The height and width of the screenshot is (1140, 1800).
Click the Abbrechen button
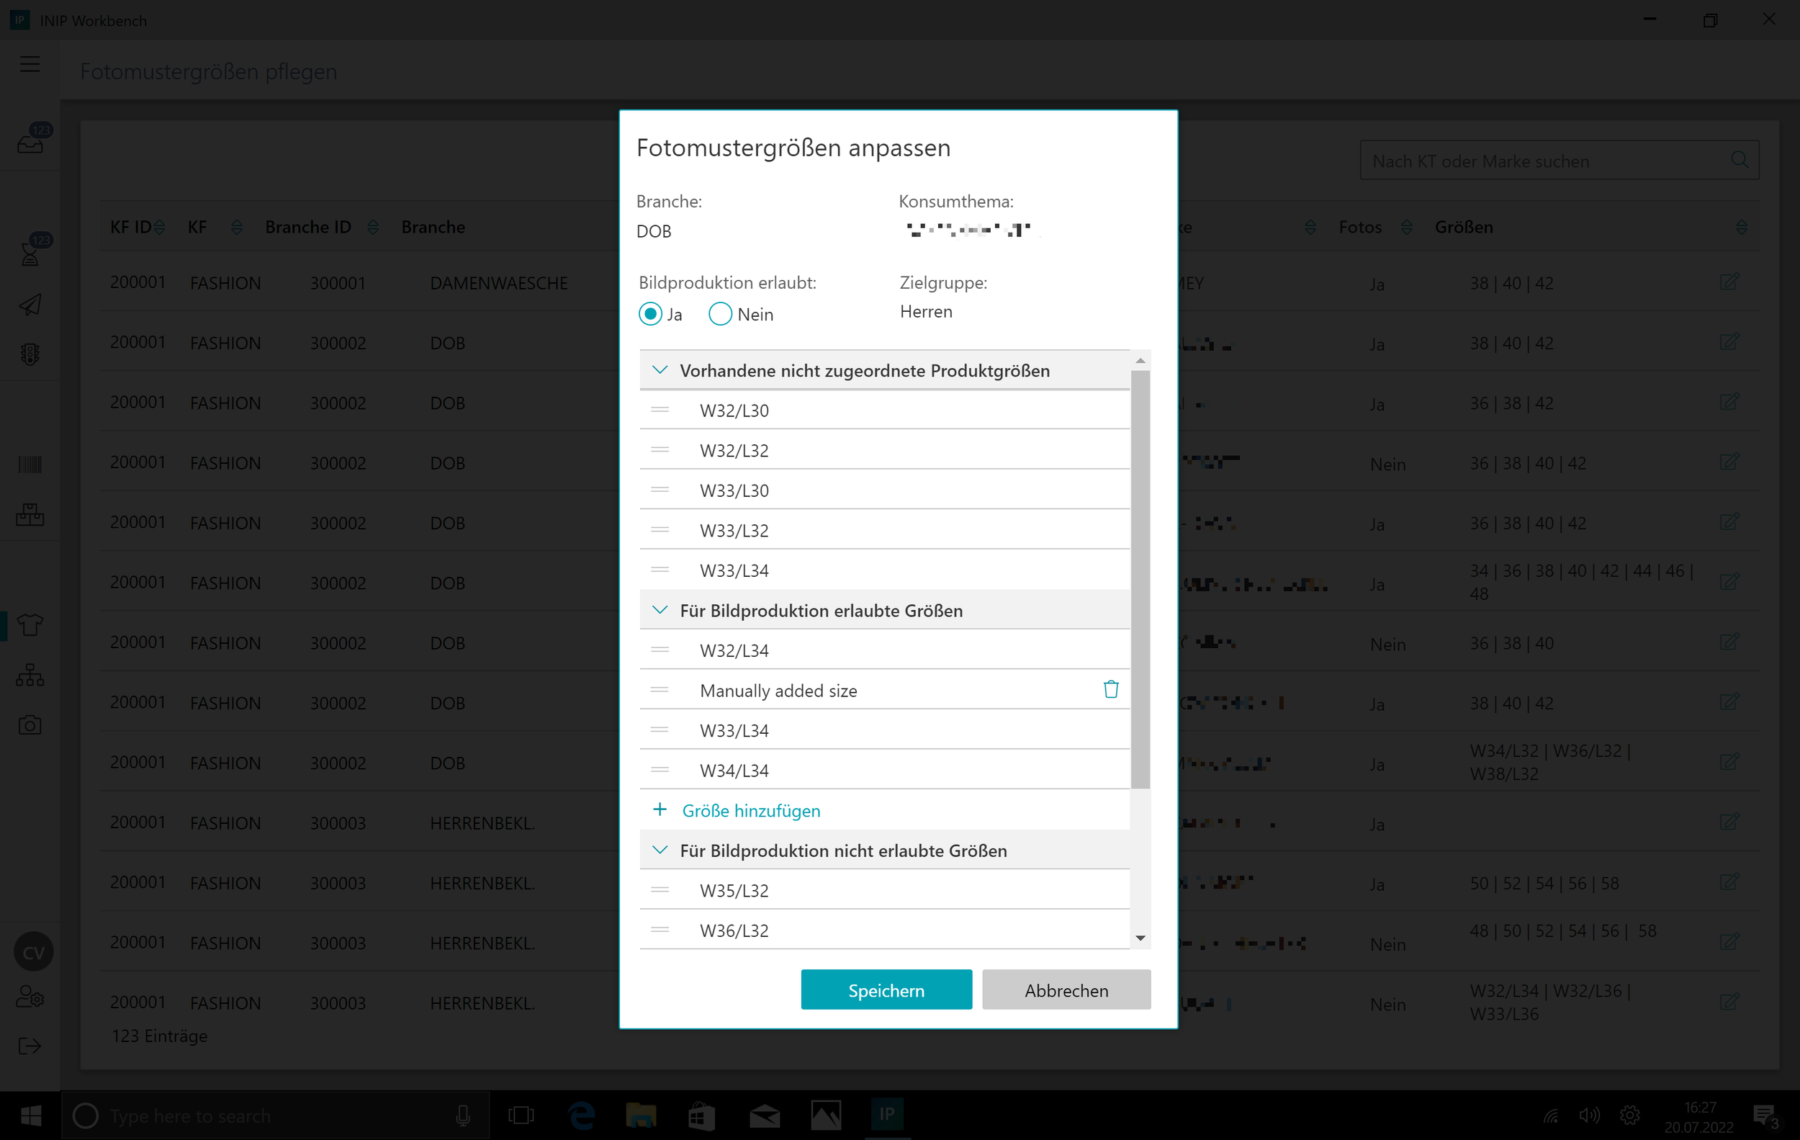1066,989
